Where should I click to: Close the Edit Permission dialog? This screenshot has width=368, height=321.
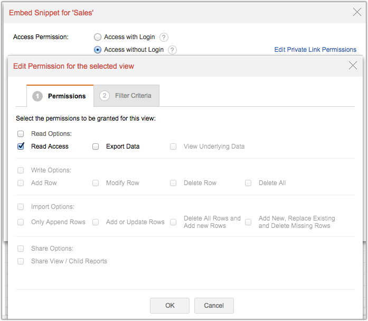click(353, 66)
